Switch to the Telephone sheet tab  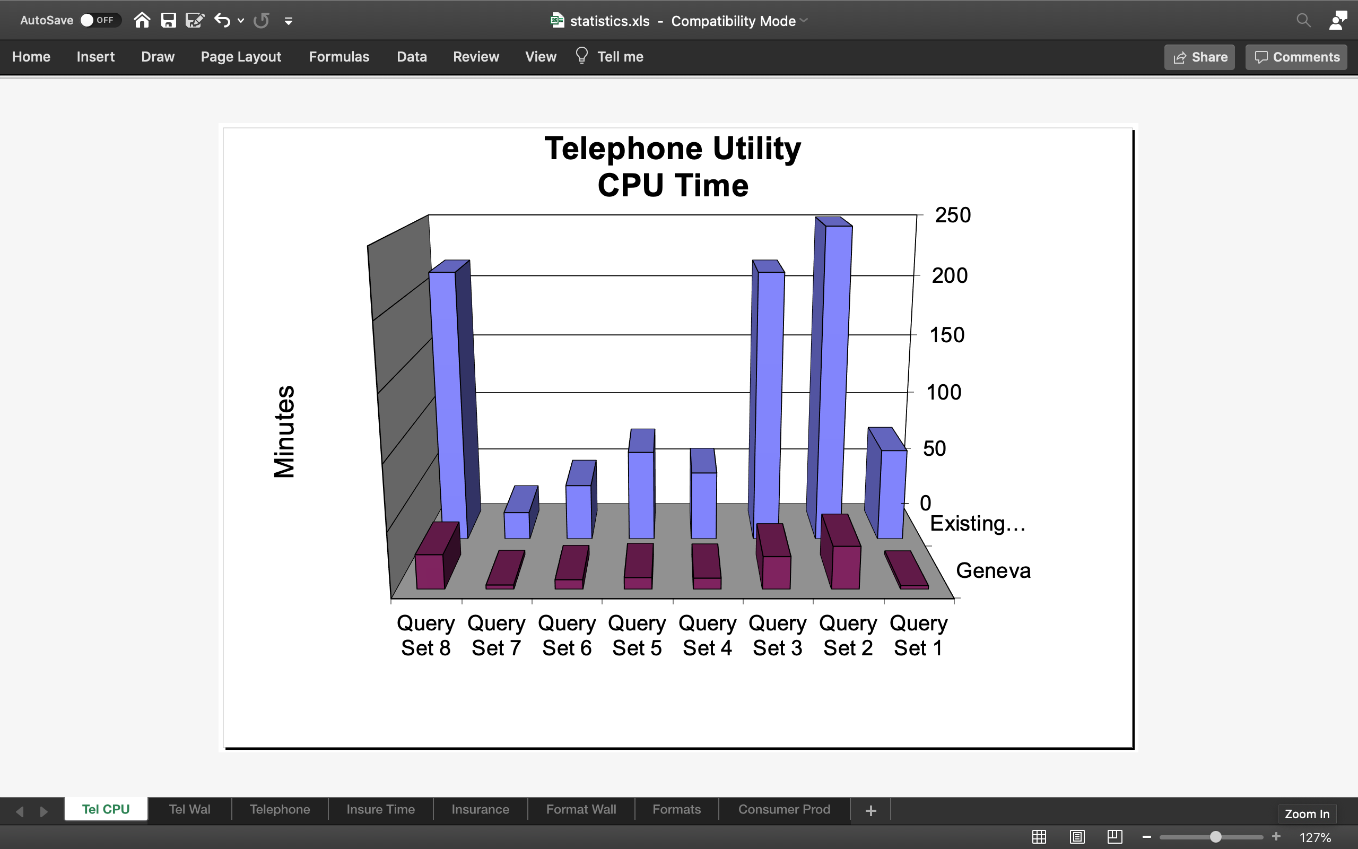point(280,809)
